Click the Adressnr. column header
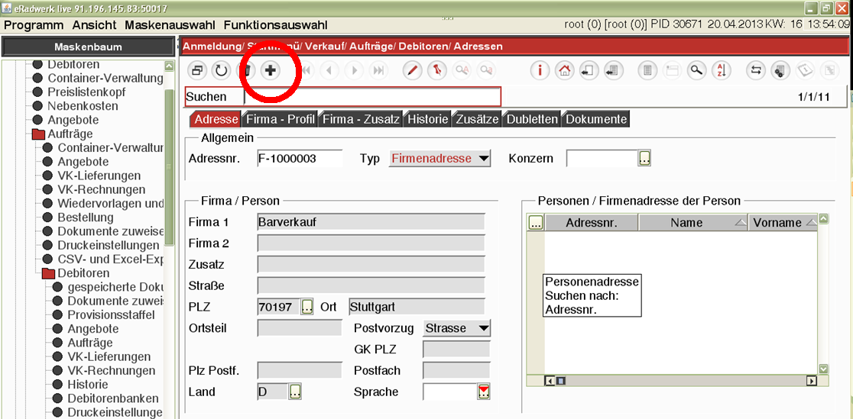 click(x=592, y=222)
